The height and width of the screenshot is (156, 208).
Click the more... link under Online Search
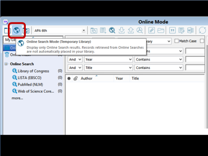17,98
